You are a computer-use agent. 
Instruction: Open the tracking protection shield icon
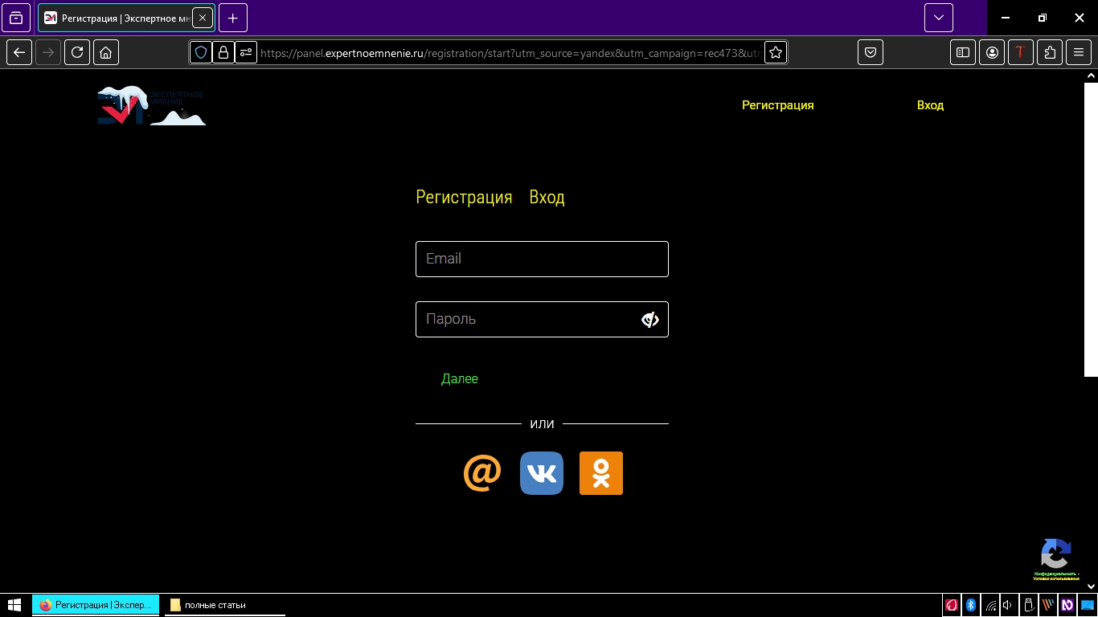pyautogui.click(x=201, y=52)
